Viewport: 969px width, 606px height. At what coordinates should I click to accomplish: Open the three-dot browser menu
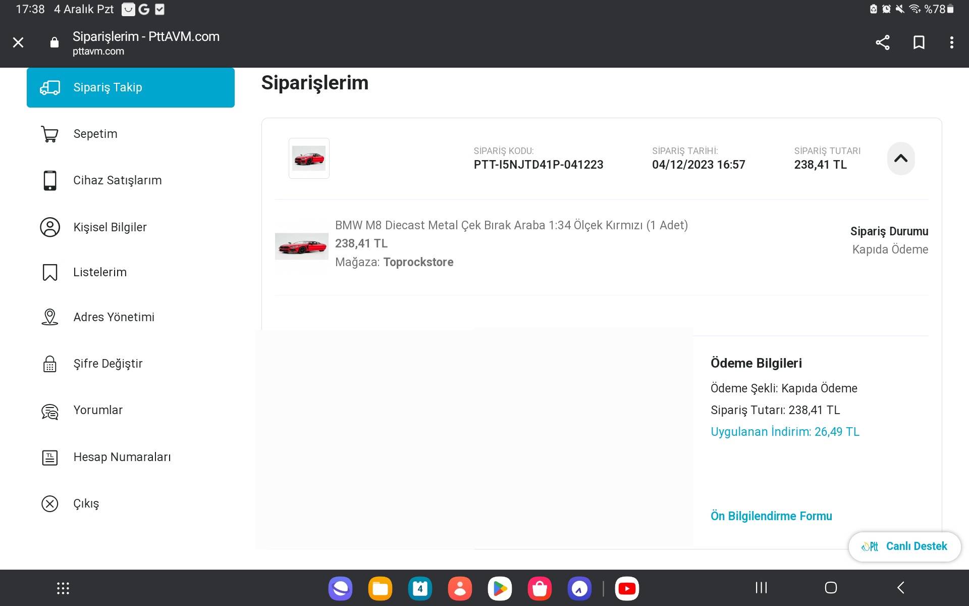951,42
